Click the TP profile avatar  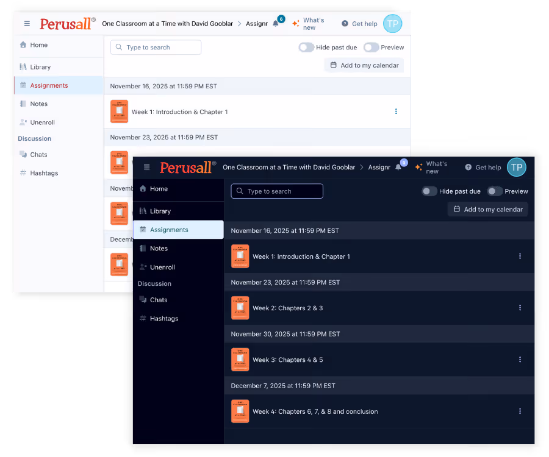click(516, 166)
